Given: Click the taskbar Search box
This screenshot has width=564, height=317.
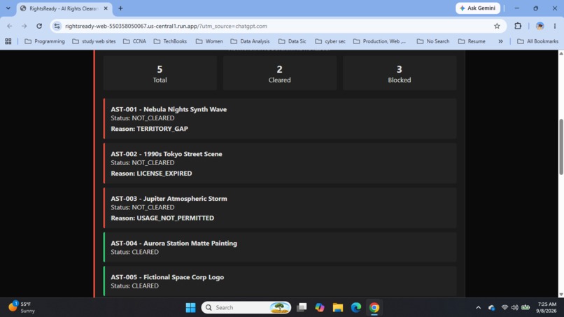Looking at the screenshot, I should [x=246, y=308].
